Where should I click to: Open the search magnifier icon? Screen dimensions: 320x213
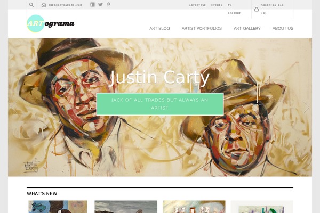pos(31,5)
